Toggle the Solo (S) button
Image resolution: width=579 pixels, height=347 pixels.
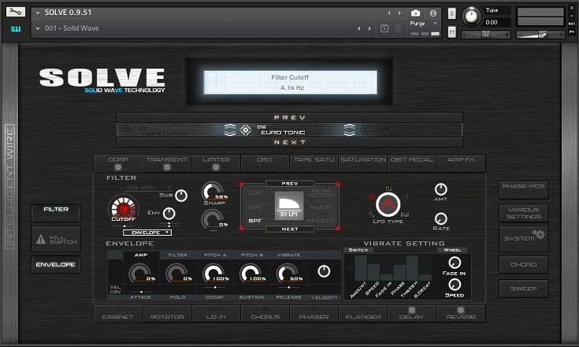click(451, 13)
